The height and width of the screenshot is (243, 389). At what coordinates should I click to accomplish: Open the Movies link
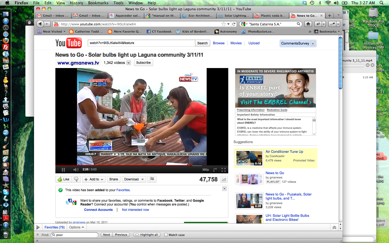[x=236, y=43]
